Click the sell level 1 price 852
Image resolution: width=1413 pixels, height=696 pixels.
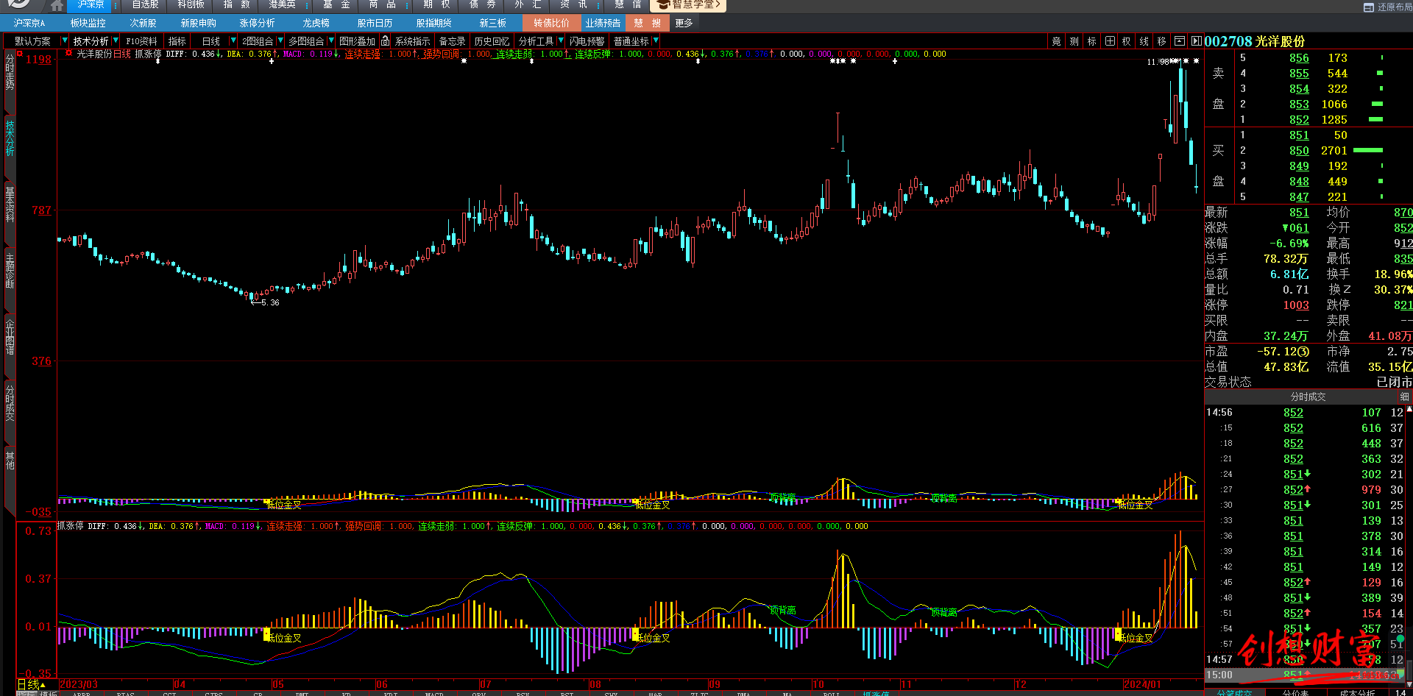[1299, 119]
